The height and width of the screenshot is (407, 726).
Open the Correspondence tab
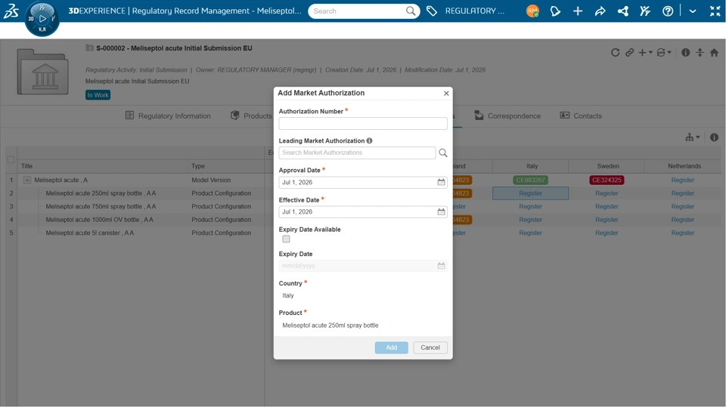click(x=507, y=116)
